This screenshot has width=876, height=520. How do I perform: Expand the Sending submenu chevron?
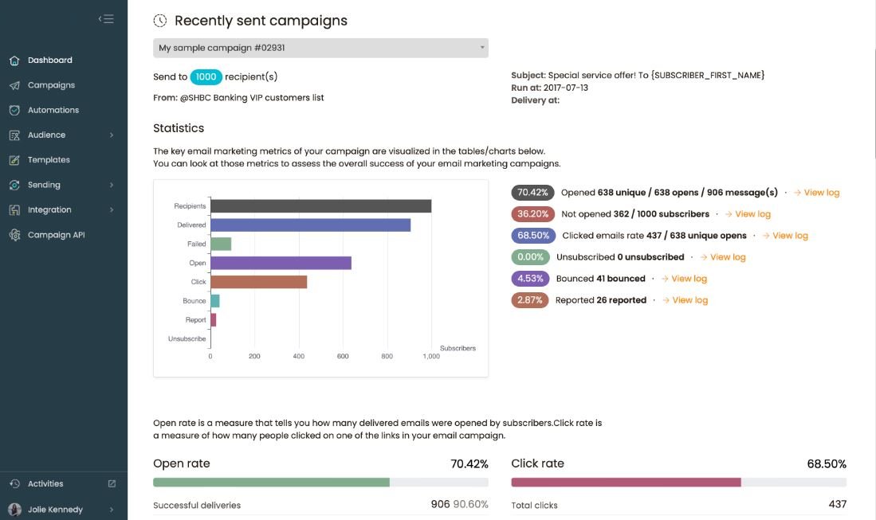[112, 185]
